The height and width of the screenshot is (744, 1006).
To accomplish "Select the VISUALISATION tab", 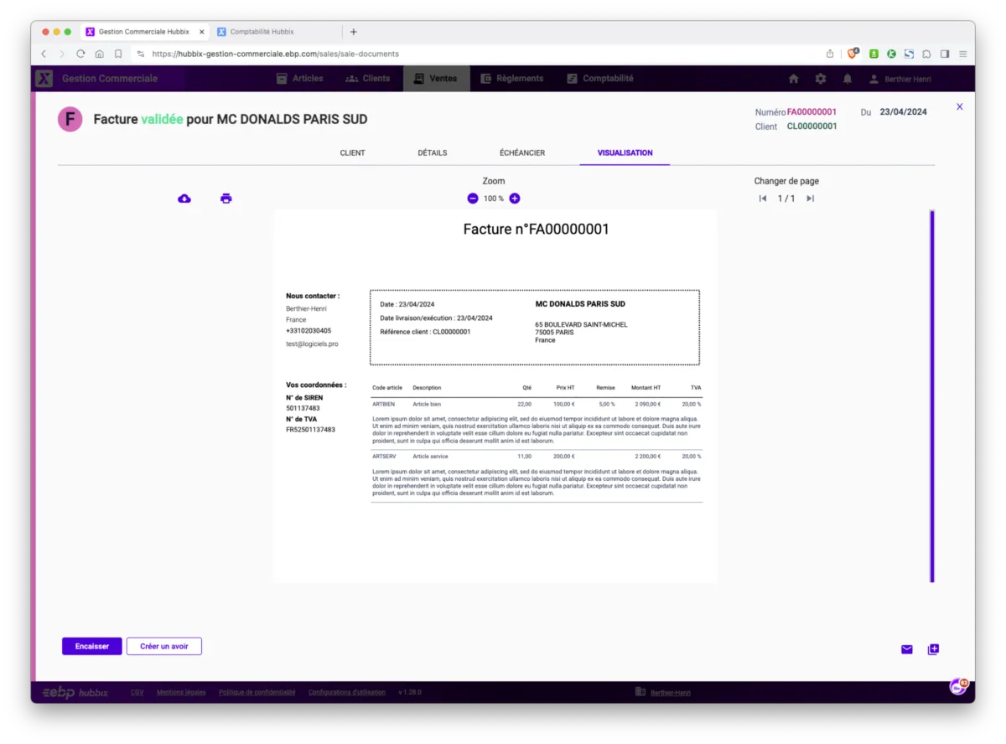I will (x=625, y=153).
